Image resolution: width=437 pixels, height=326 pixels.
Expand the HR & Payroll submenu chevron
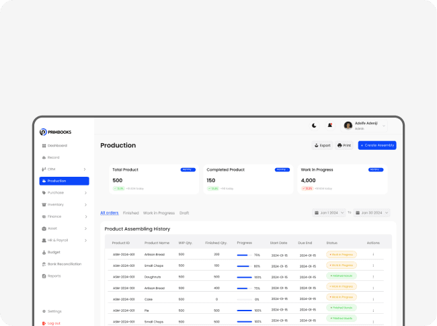click(85, 241)
